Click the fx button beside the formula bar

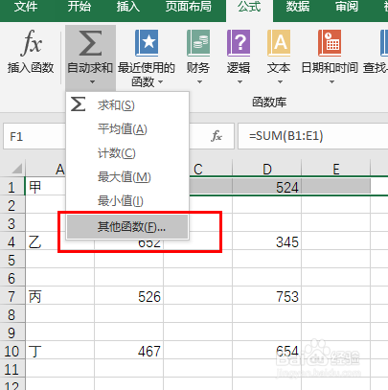point(217,136)
